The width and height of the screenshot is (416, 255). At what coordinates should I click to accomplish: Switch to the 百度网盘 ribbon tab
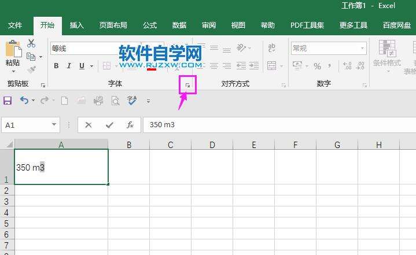pos(397,25)
